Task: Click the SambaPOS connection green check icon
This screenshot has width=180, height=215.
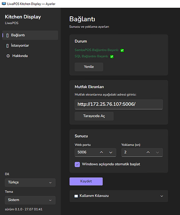Action: click(122, 50)
